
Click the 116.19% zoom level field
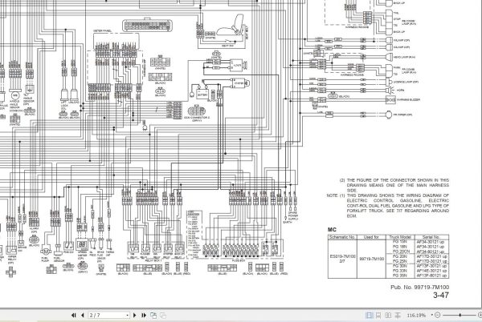click(416, 315)
